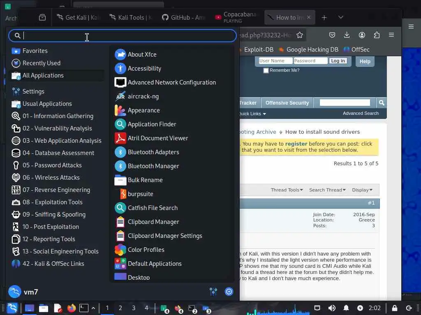Open 05 - Password Attacks category

56,165
